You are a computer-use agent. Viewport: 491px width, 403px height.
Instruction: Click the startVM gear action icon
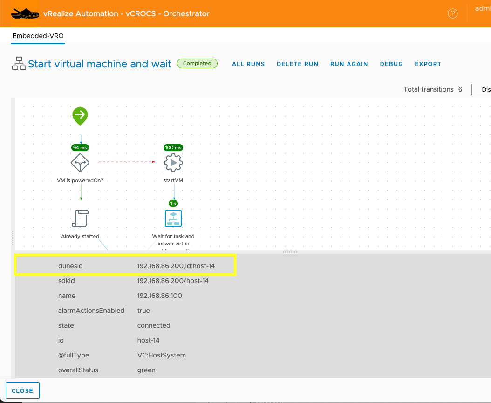tap(173, 163)
